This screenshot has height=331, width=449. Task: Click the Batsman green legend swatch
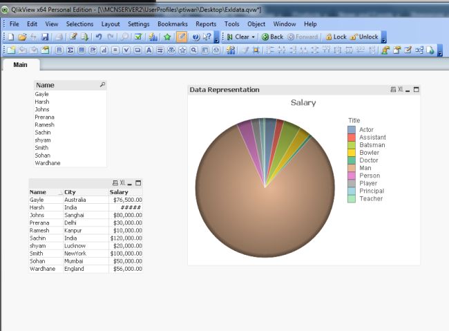click(x=352, y=145)
